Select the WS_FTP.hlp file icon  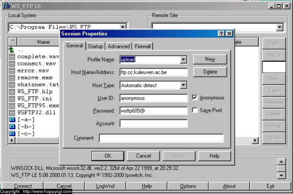12,92
